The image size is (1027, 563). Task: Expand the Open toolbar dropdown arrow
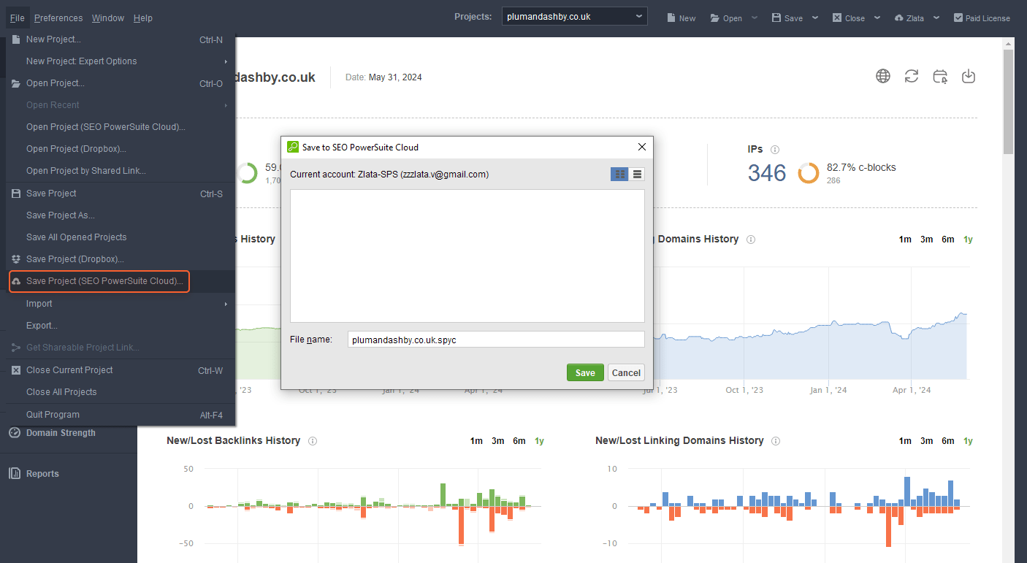pos(755,18)
